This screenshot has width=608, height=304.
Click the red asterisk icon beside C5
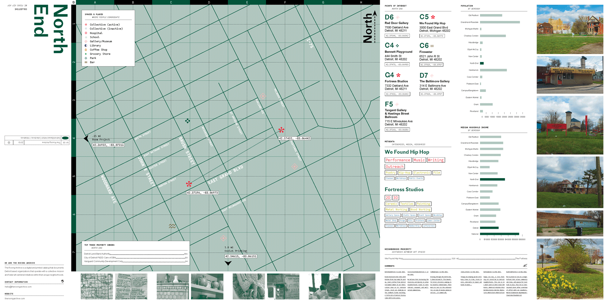[433, 17]
